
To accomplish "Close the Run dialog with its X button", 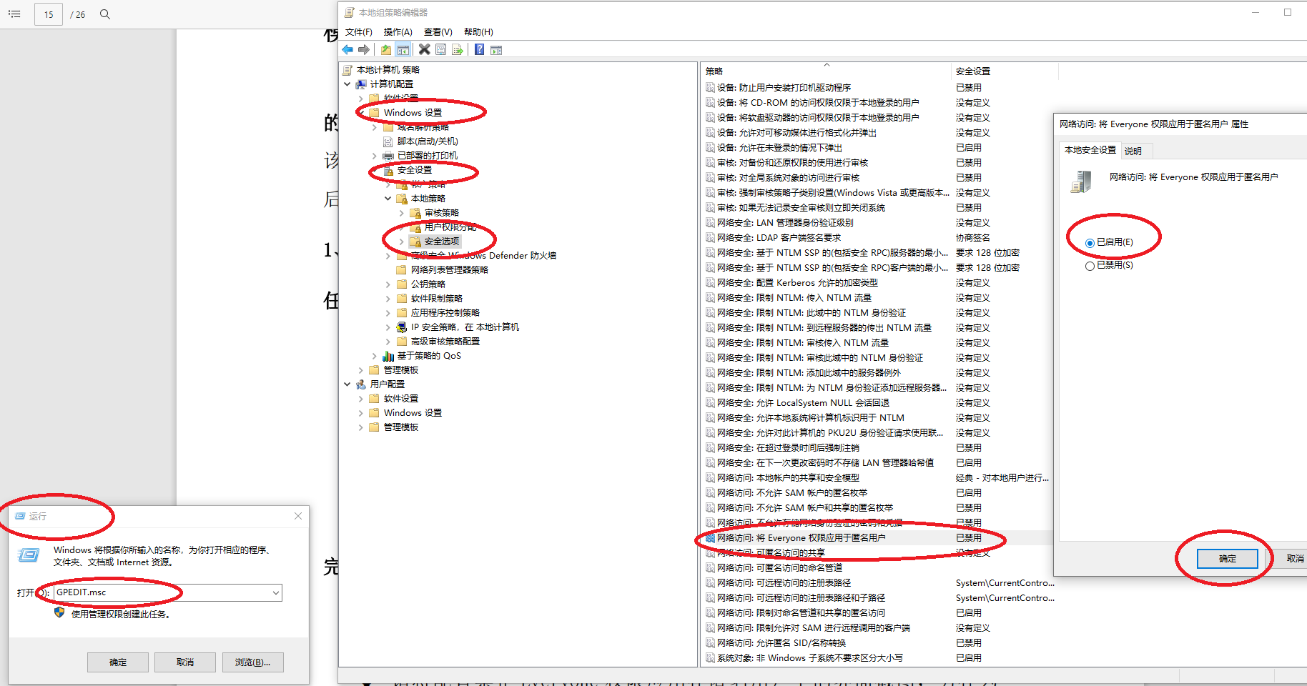I will pos(298,516).
